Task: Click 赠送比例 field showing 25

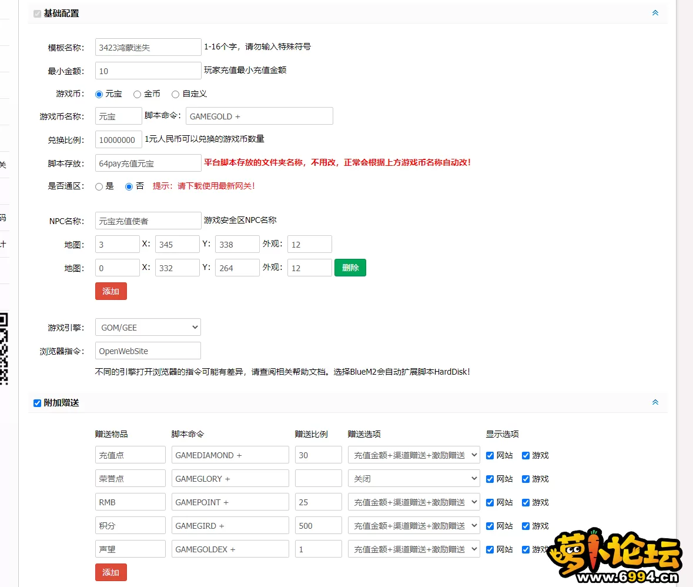Action: [x=318, y=502]
